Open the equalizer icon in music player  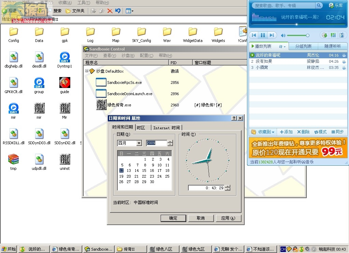click(x=333, y=35)
